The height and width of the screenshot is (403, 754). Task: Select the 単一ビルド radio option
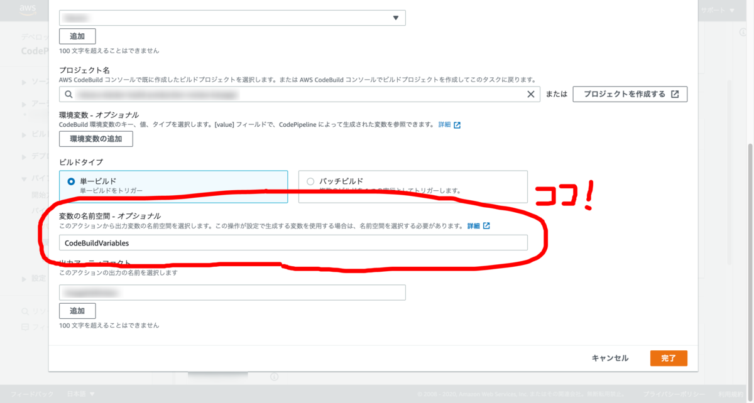pyautogui.click(x=71, y=181)
